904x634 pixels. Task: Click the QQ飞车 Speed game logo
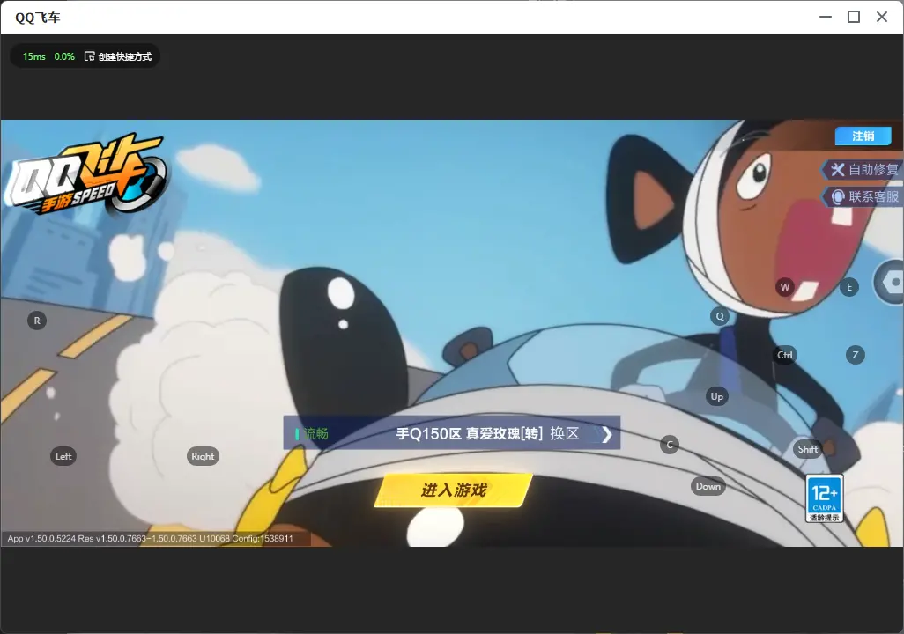[x=86, y=174]
